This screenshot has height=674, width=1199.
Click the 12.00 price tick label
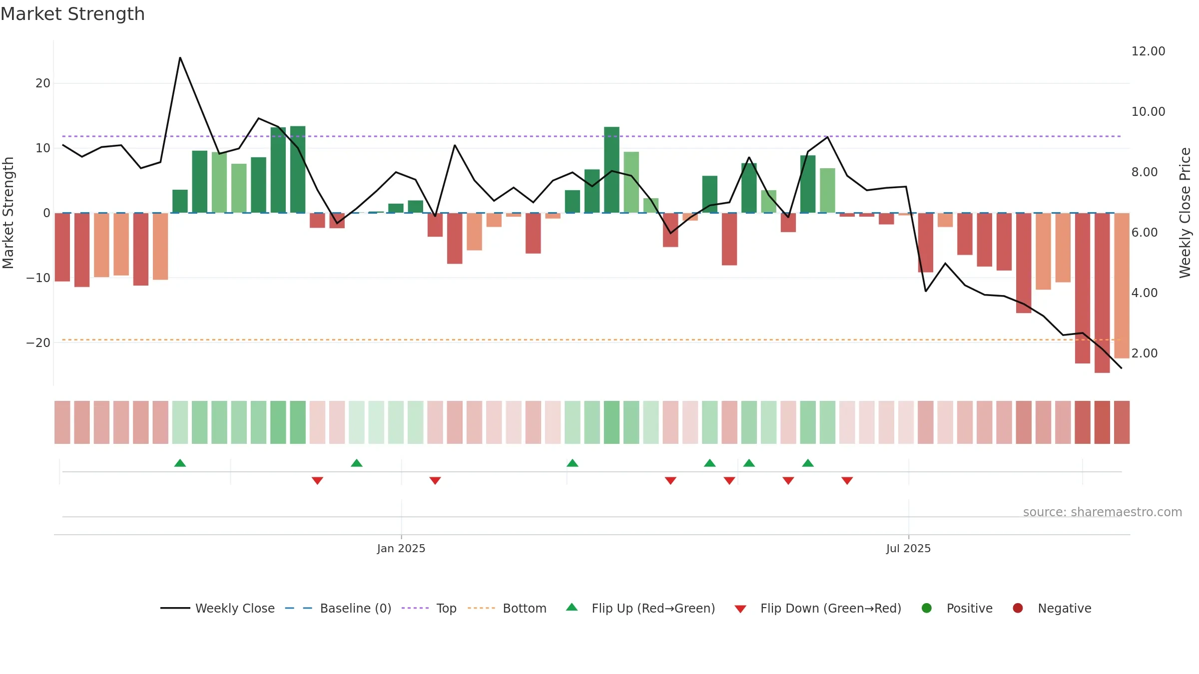click(x=1148, y=51)
